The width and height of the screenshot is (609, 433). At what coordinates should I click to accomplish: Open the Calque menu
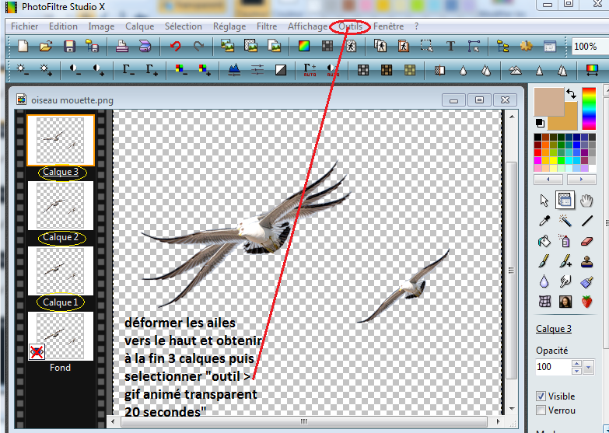point(139,26)
